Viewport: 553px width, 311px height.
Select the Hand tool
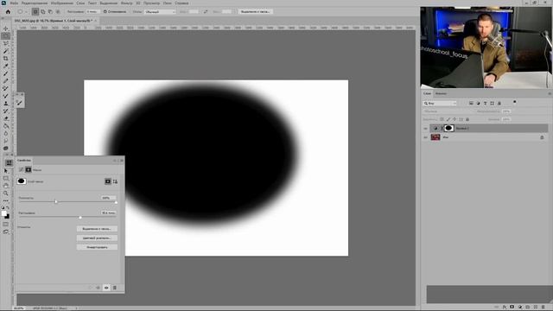(6, 186)
